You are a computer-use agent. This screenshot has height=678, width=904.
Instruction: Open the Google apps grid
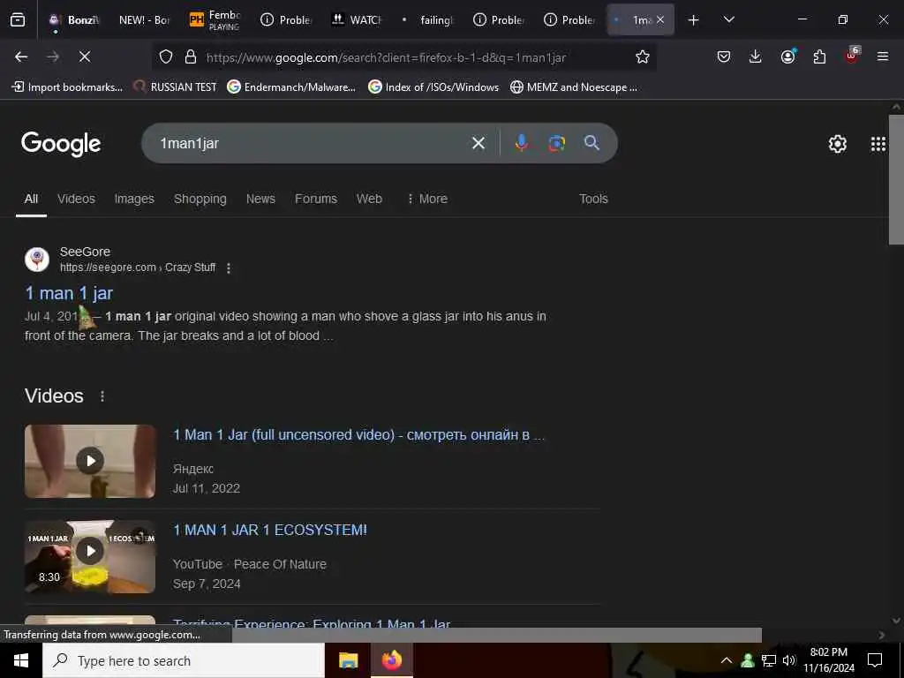pyautogui.click(x=878, y=144)
